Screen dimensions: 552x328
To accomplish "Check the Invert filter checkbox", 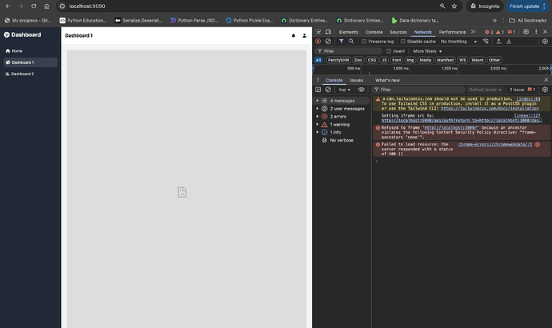I will click(389, 51).
